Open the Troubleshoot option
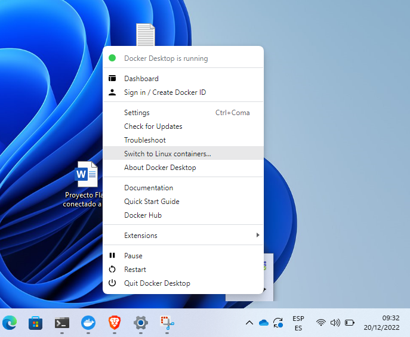Screen dimensions: 410x337 tap(183, 140)
